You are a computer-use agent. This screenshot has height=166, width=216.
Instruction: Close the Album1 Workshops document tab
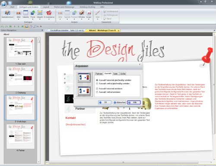pos(118,31)
